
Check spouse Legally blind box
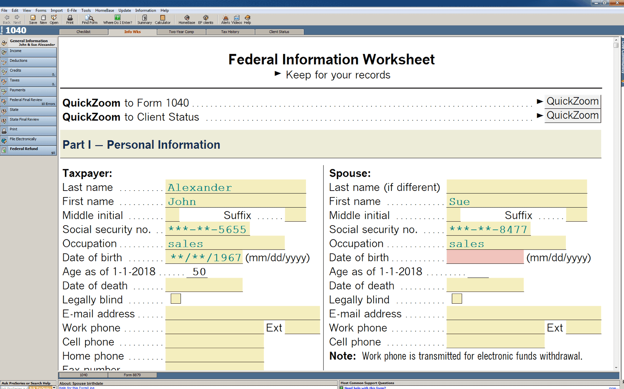coord(457,299)
